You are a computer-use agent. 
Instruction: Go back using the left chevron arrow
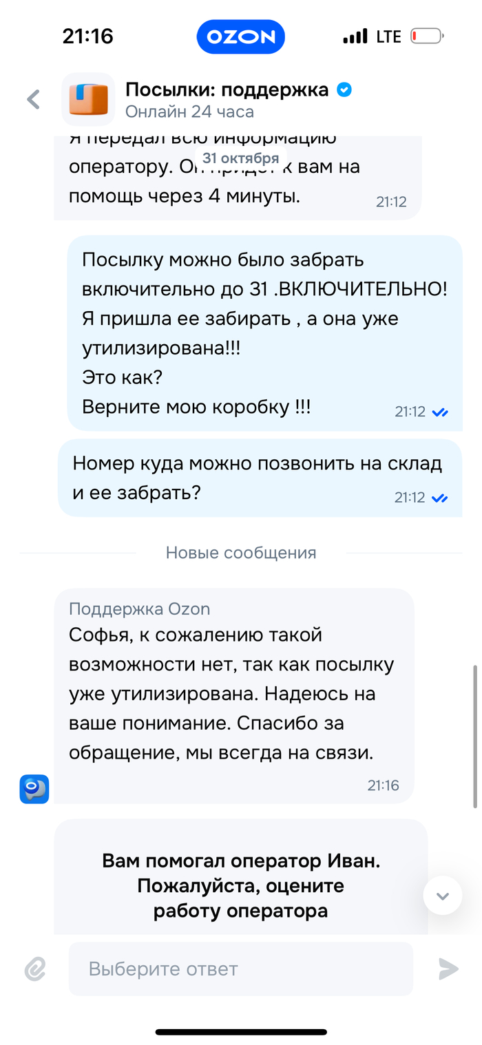click(x=33, y=100)
